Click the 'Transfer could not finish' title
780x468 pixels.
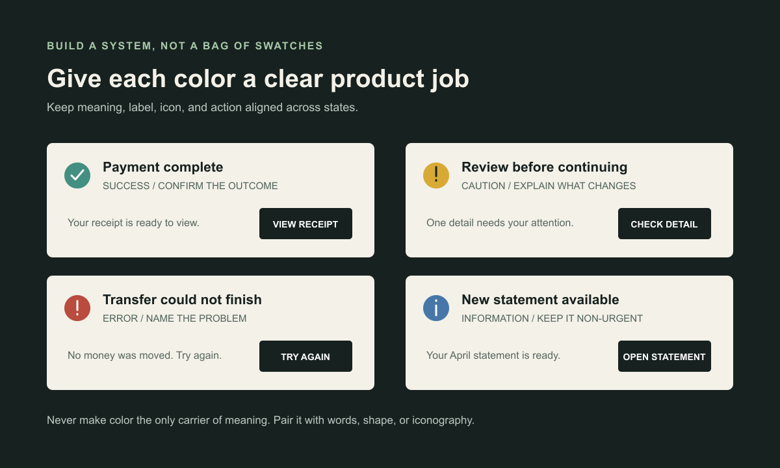click(x=182, y=300)
